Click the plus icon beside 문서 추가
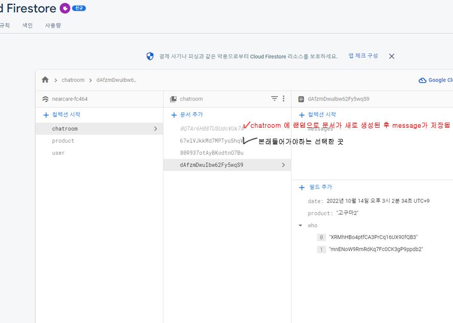This screenshot has height=323, width=453. 174,115
